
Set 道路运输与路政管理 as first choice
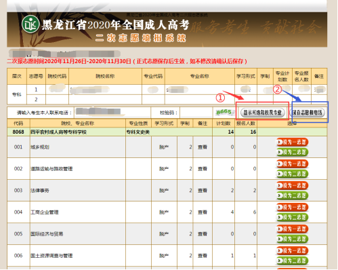tap(292, 163)
